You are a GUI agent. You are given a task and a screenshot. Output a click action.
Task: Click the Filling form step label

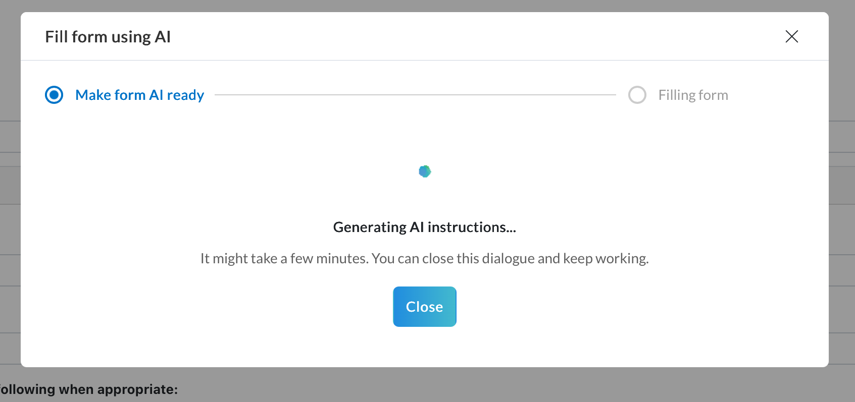[693, 95]
